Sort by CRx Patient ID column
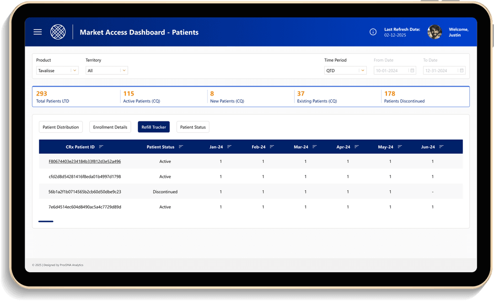 point(101,147)
